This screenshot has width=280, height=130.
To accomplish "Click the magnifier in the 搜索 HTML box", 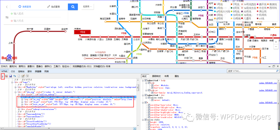I will (277, 71).
